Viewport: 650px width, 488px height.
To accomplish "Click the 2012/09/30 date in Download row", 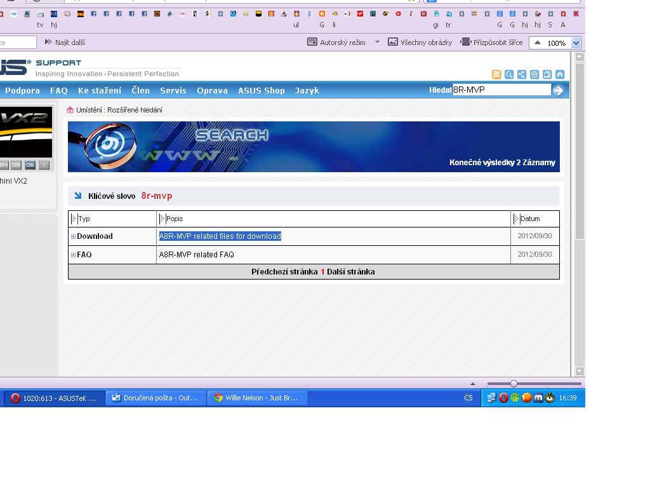I will [x=534, y=236].
